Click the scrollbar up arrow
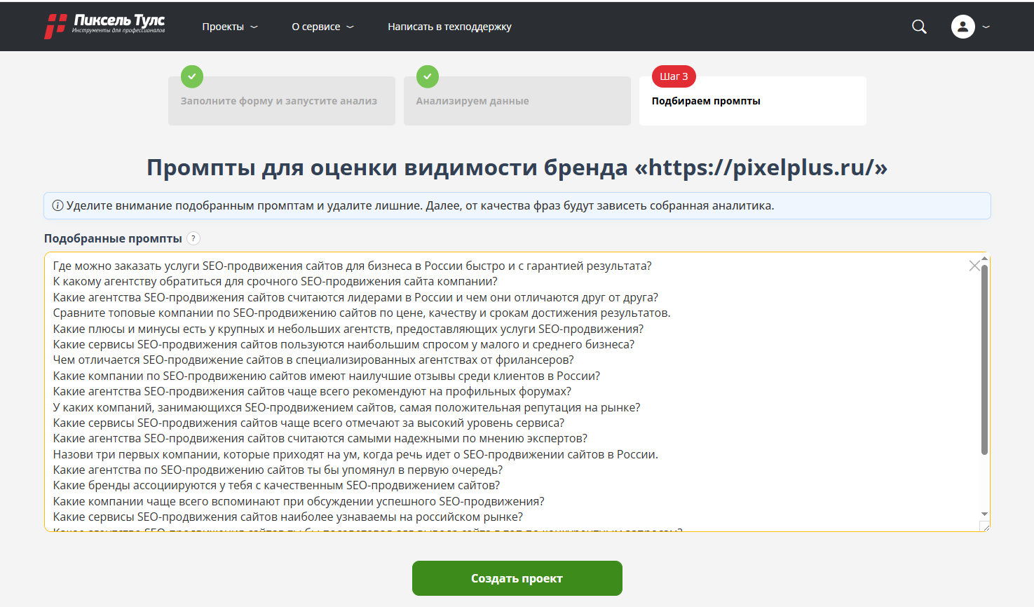The image size is (1034, 607). [x=984, y=259]
